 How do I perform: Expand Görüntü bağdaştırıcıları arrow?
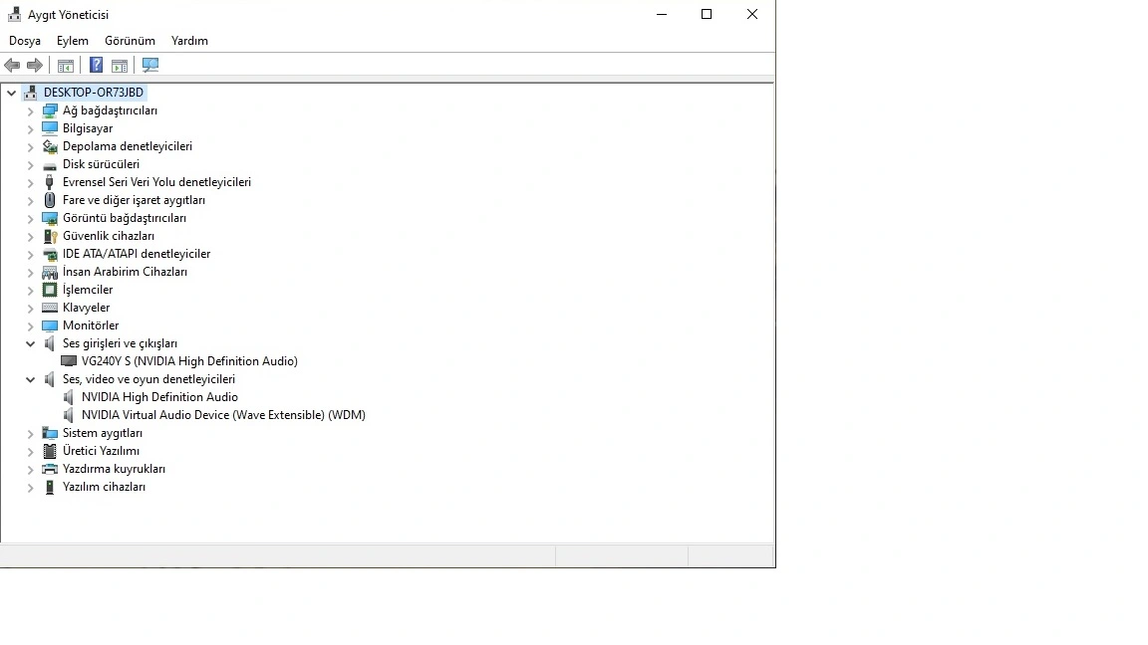click(30, 219)
